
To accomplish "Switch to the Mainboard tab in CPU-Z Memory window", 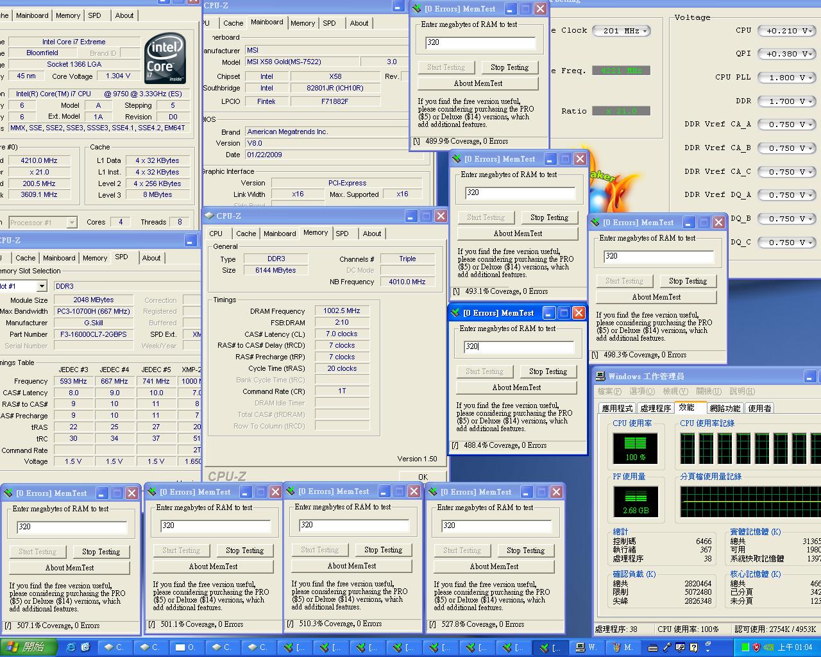I will click(x=280, y=234).
